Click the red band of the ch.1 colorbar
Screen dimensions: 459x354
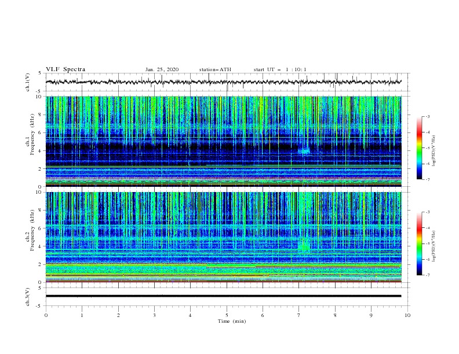(420, 133)
